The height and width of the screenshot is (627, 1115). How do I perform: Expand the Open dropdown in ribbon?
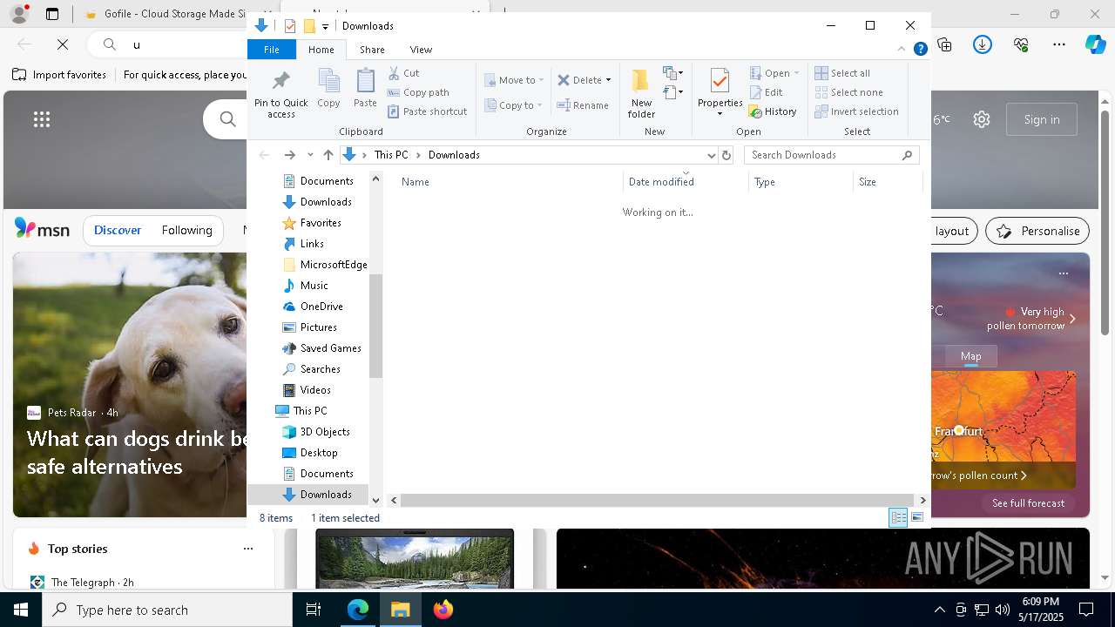[796, 73]
